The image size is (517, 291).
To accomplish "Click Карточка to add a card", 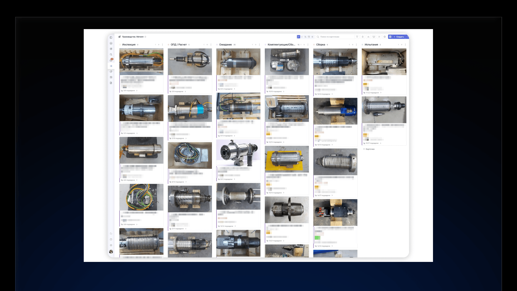I will click(369, 149).
